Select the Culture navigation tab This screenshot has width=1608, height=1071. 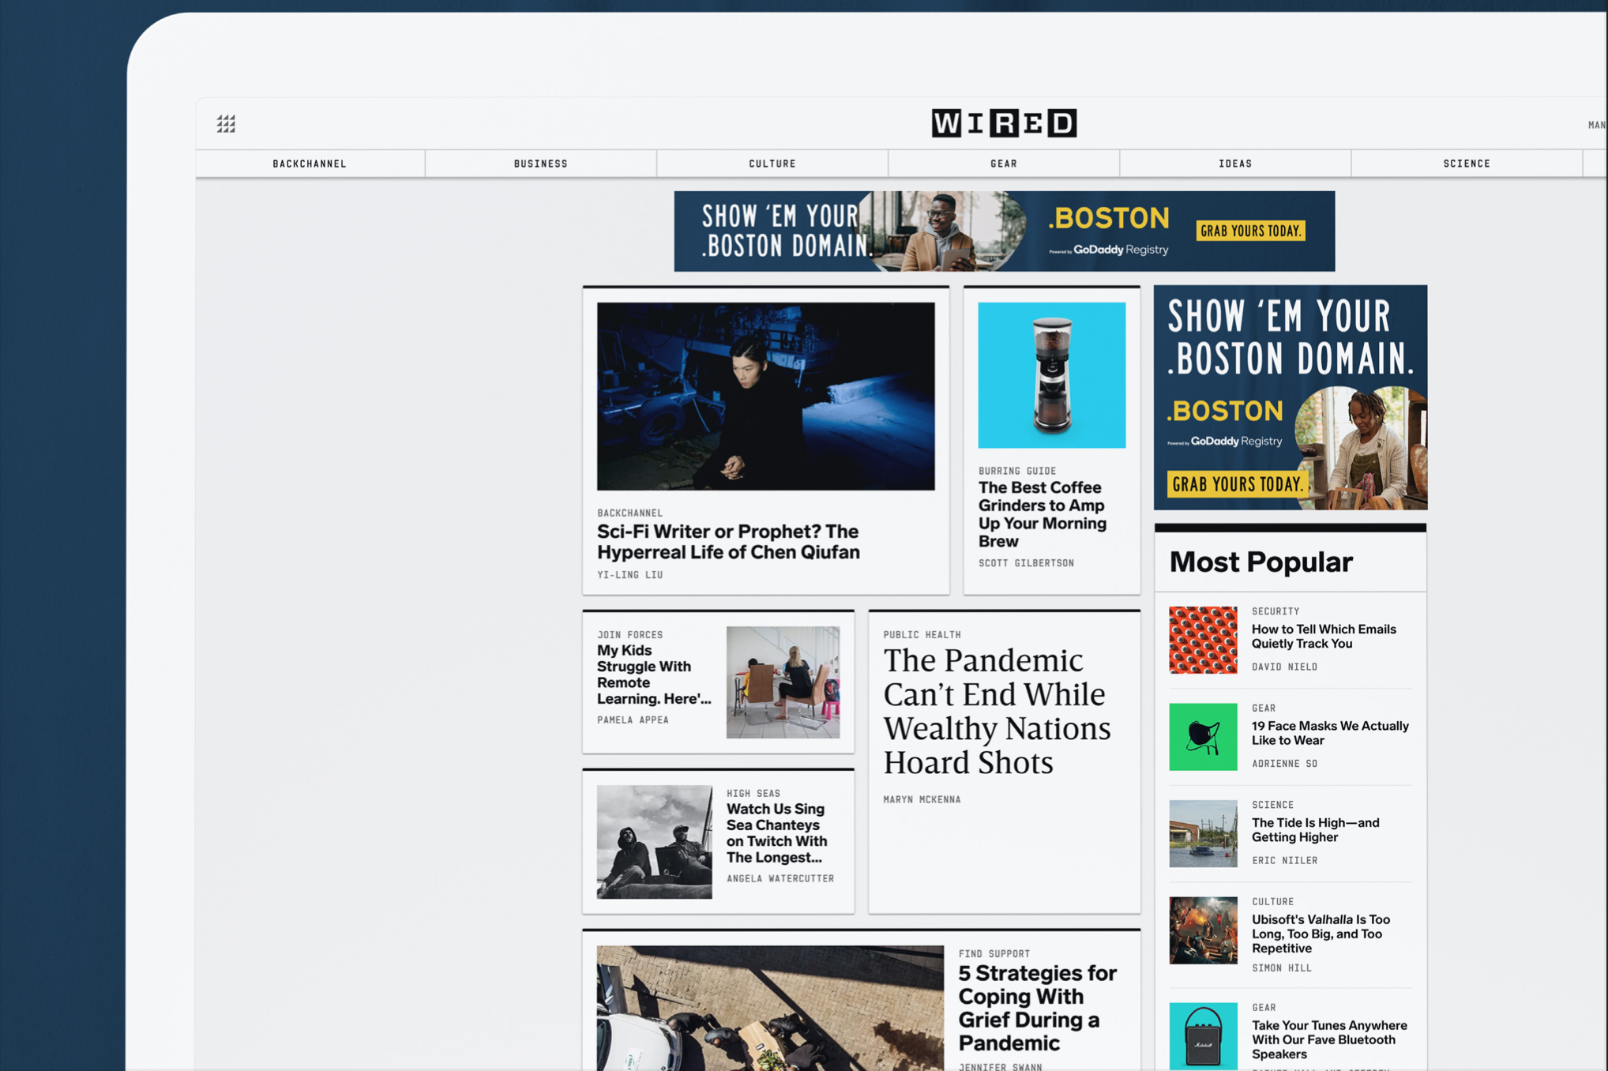tap(772, 163)
